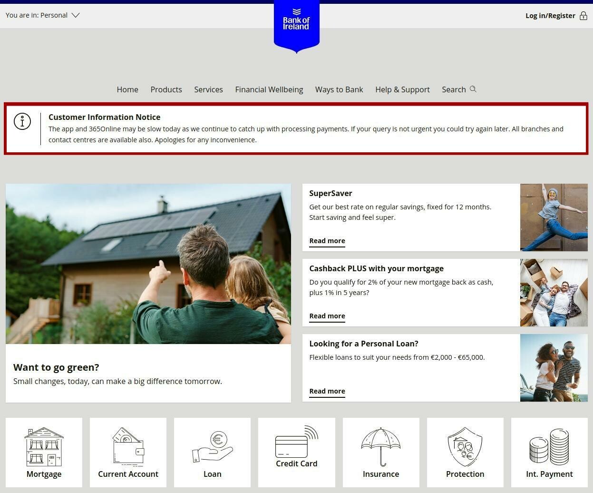Viewport: 593px width, 493px height.
Task: Open the Mortgage house icon tile
Action: pyautogui.click(x=44, y=453)
